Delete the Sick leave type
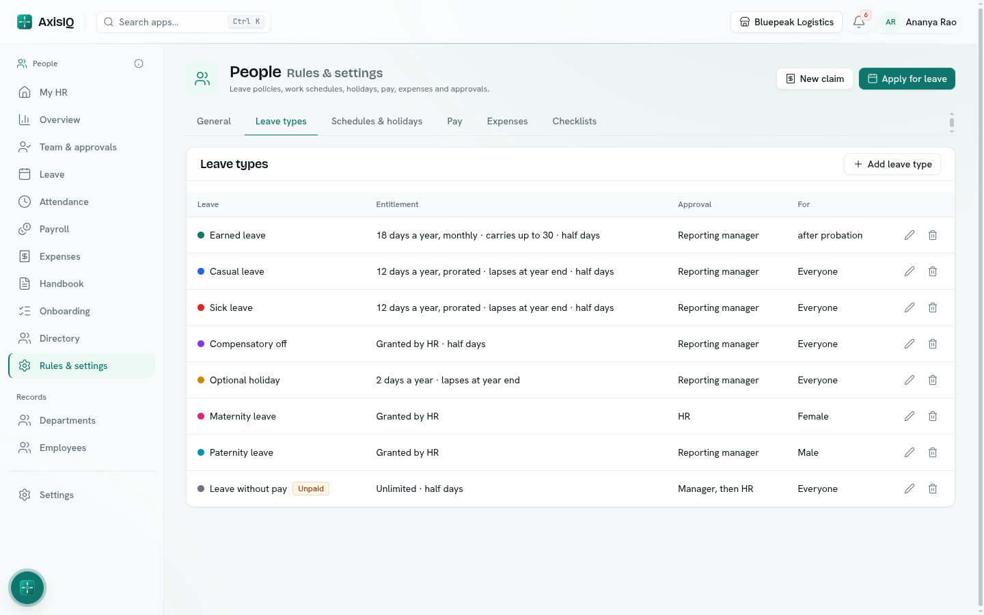The height and width of the screenshot is (615, 984). tap(933, 307)
